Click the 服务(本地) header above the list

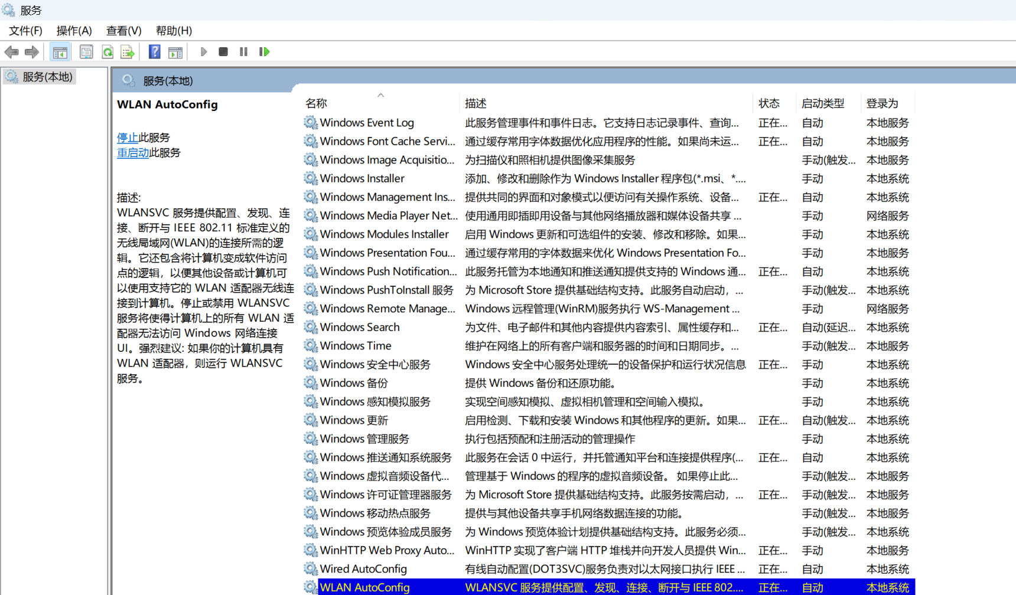[168, 81]
